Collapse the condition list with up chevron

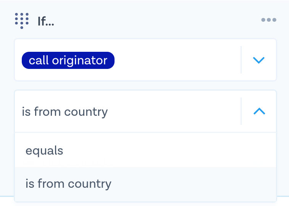click(259, 111)
